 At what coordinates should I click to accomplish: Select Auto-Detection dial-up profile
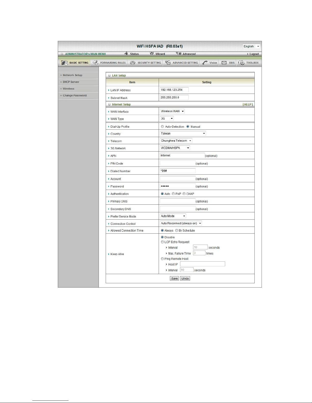(x=162, y=127)
